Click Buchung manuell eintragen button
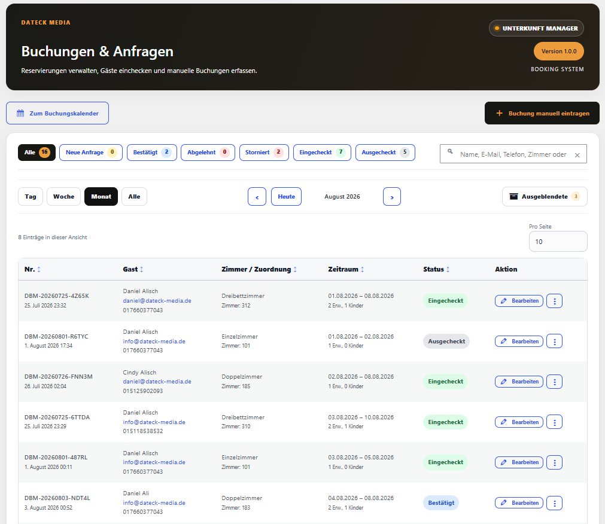Viewport: 605px width, 524px height. 542,113
